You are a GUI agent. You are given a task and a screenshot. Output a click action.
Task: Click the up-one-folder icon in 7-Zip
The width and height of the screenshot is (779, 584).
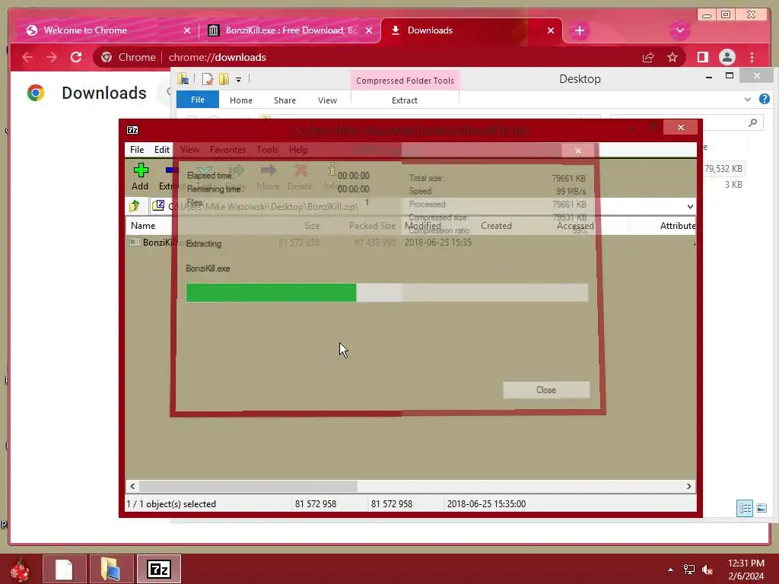(x=135, y=205)
